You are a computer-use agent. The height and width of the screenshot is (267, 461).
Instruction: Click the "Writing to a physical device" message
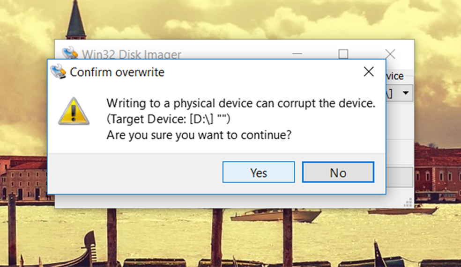pyautogui.click(x=241, y=104)
